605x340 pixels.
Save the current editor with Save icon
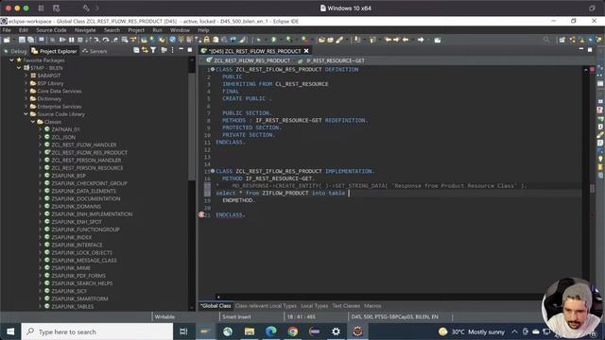pos(22,40)
